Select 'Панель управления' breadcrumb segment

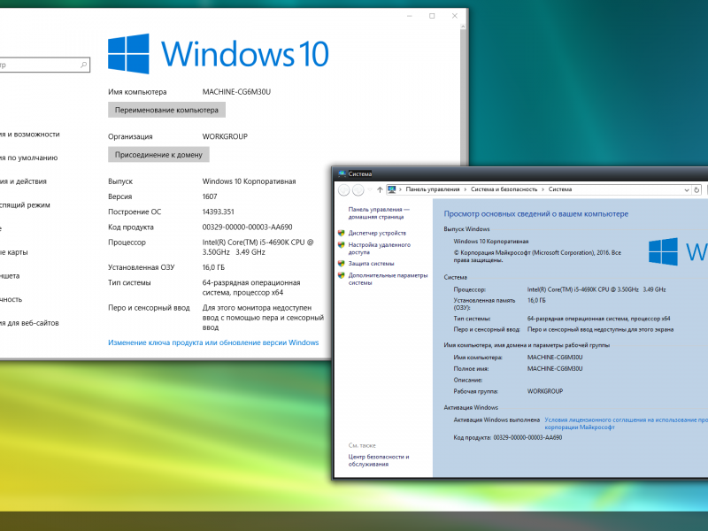[433, 189]
